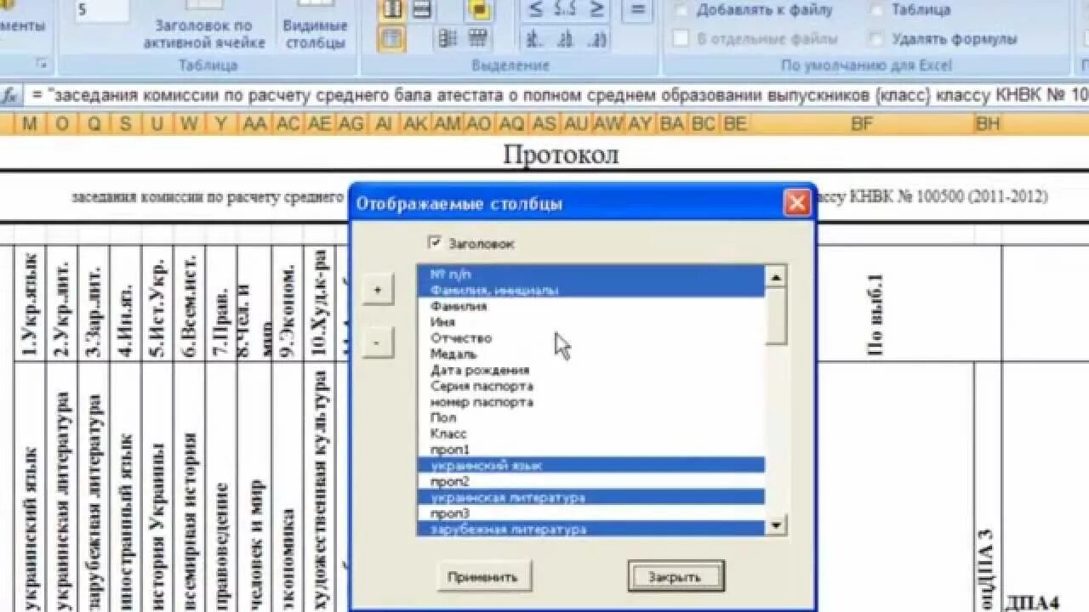1089x612 pixels.
Task: Select the украинская литература list item
Action: [x=591, y=497]
